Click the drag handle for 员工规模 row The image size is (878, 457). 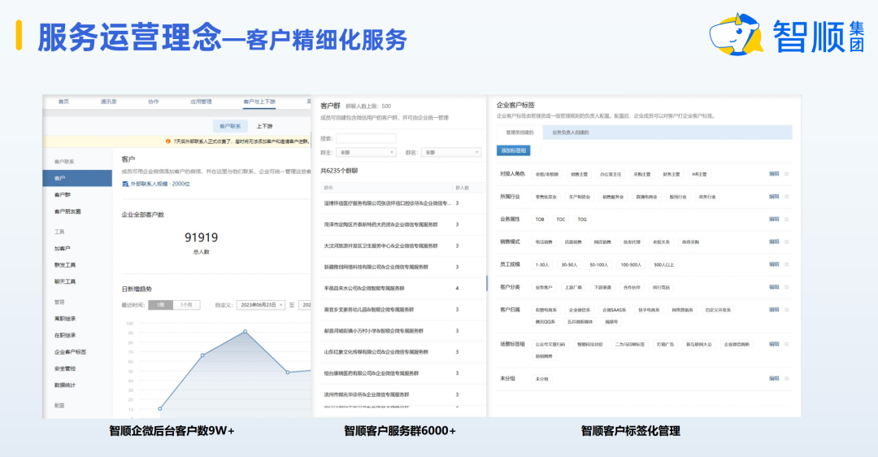(x=786, y=264)
